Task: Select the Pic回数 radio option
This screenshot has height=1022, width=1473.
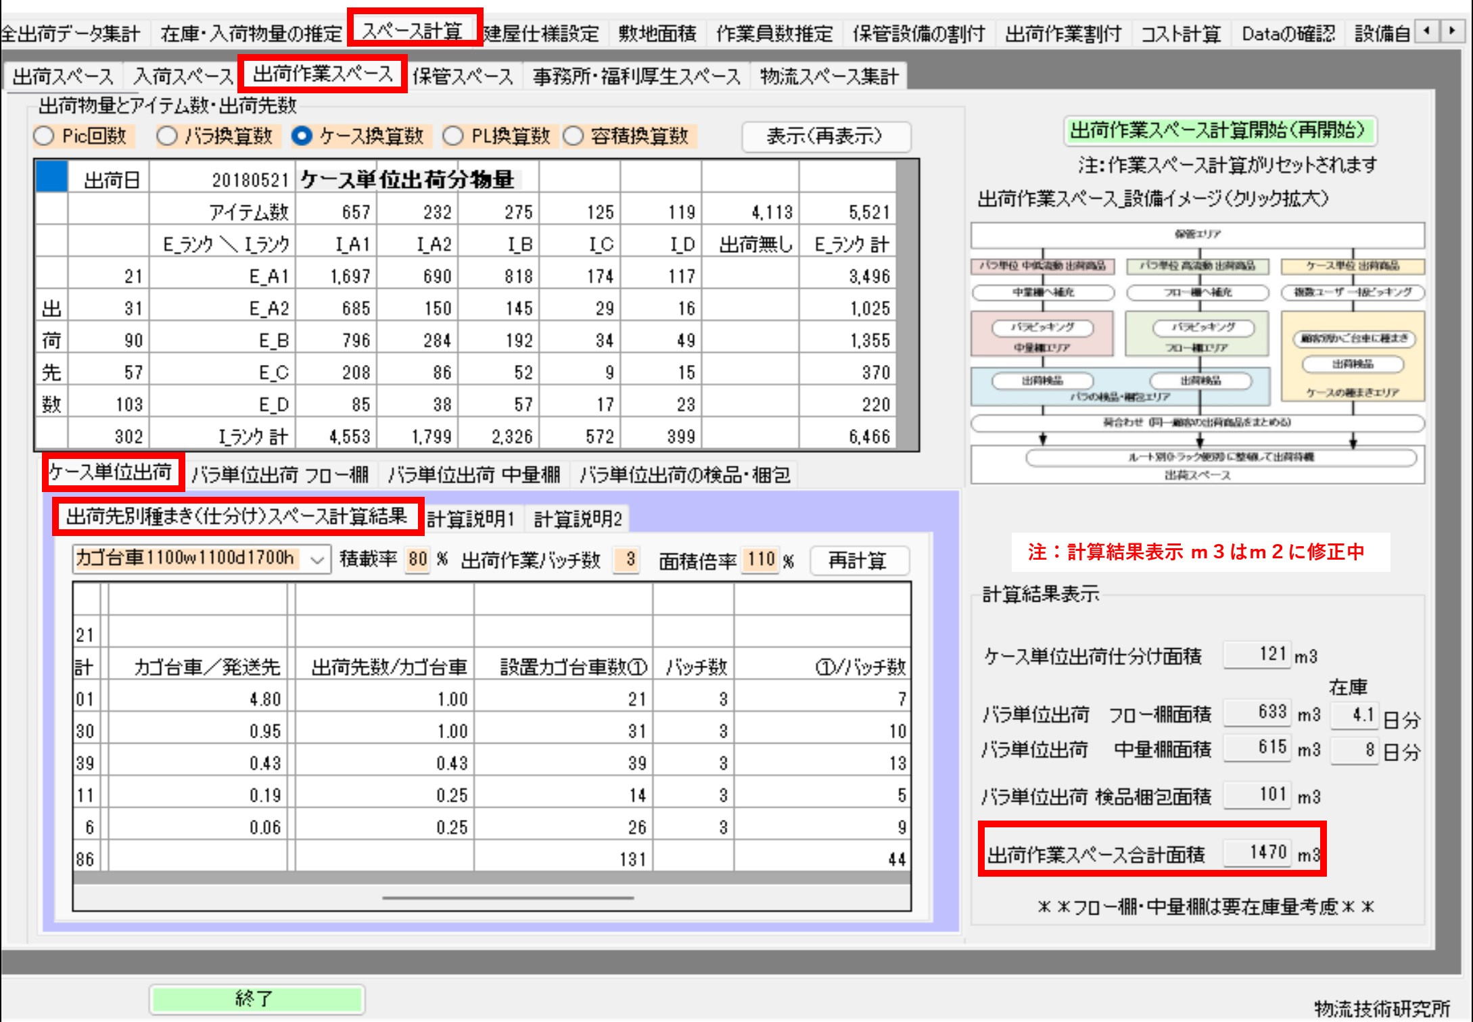Action: tap(43, 137)
